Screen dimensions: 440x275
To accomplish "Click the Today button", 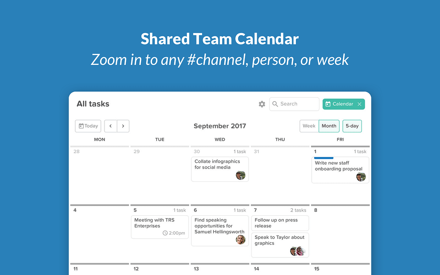I will click(88, 126).
